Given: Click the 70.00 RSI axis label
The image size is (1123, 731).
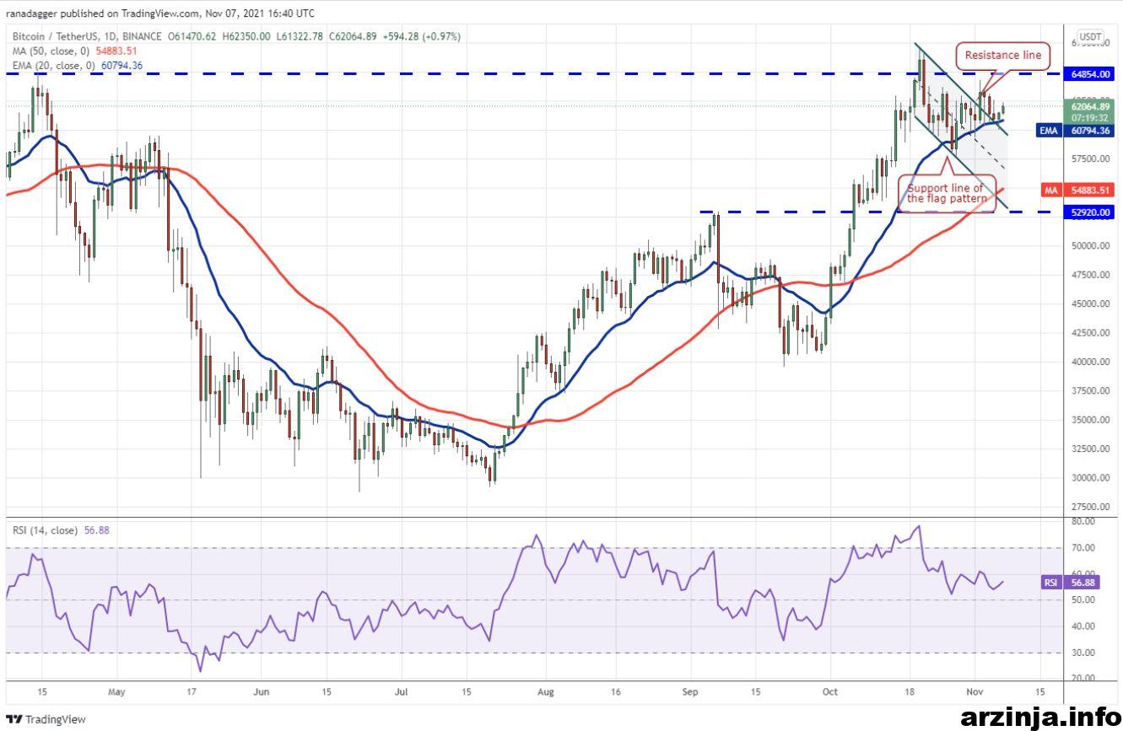Looking at the screenshot, I should [x=1083, y=548].
